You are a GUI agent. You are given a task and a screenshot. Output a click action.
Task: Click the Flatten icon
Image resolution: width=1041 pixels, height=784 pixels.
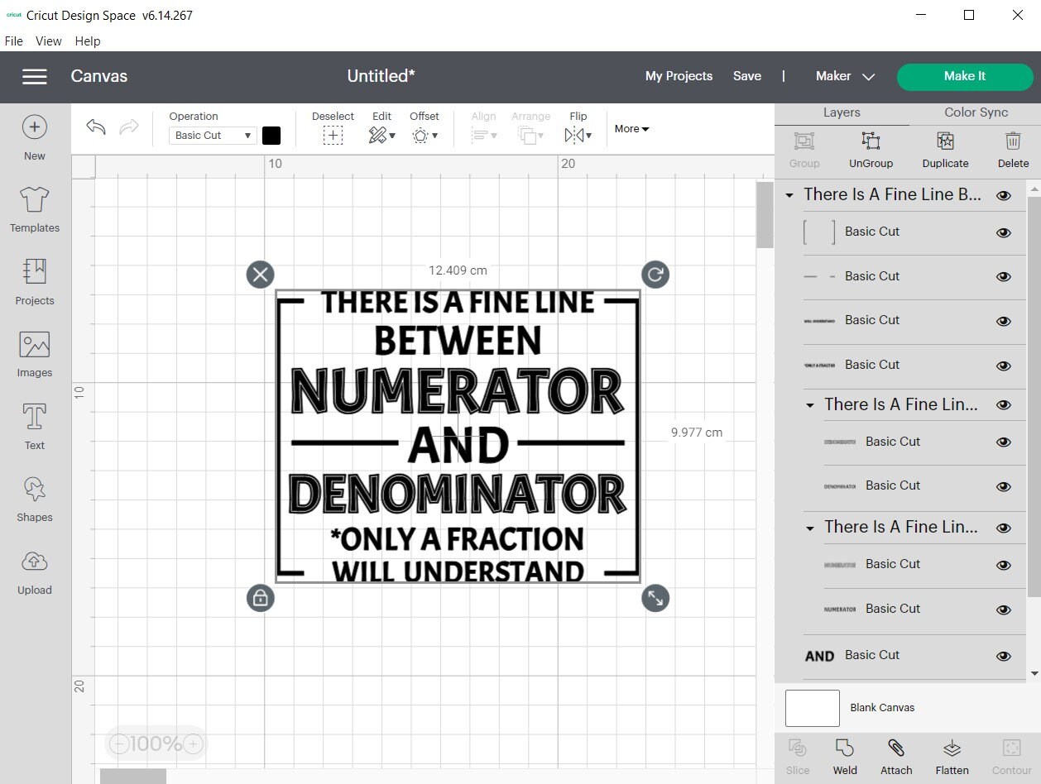pyautogui.click(x=952, y=755)
